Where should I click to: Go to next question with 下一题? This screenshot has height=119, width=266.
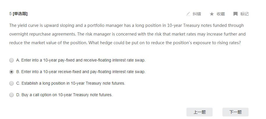pos(236,112)
